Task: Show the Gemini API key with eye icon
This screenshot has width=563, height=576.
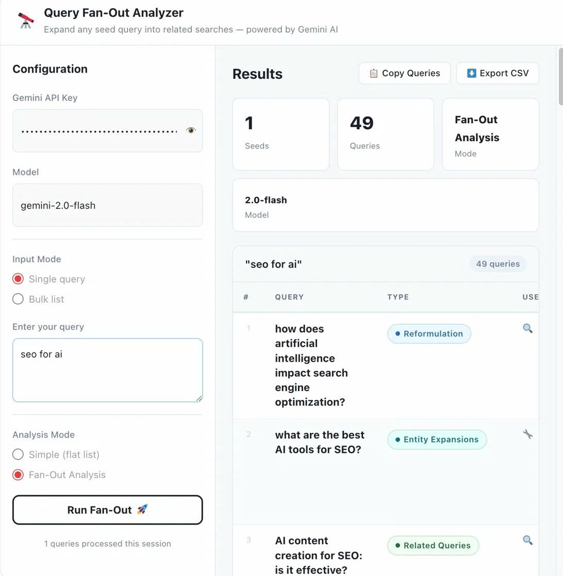Action: coord(191,131)
